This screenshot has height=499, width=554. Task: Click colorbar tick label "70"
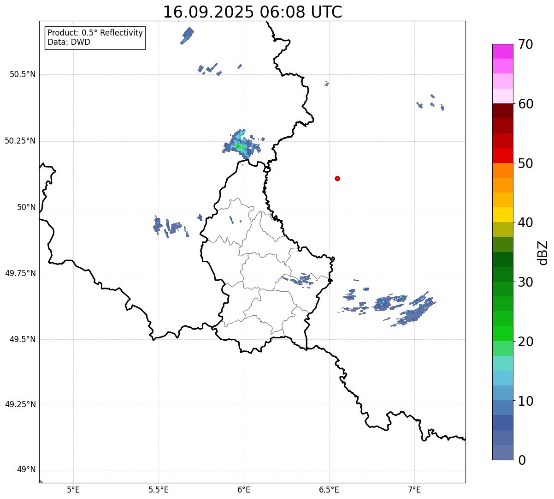525,44
